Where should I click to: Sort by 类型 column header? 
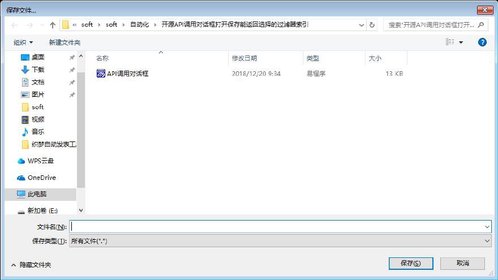tap(312, 58)
